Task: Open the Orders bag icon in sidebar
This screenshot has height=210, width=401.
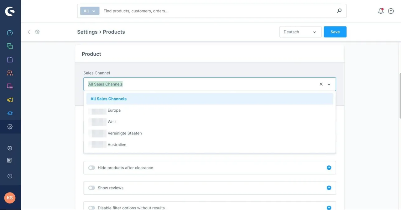Action: click(10, 60)
